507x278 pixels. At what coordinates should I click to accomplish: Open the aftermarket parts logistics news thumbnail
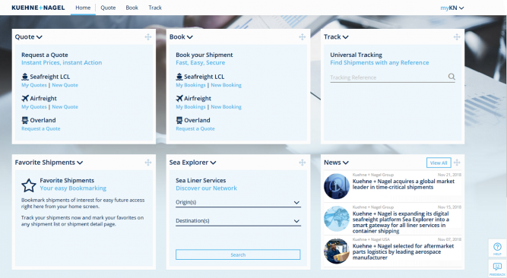click(x=337, y=251)
